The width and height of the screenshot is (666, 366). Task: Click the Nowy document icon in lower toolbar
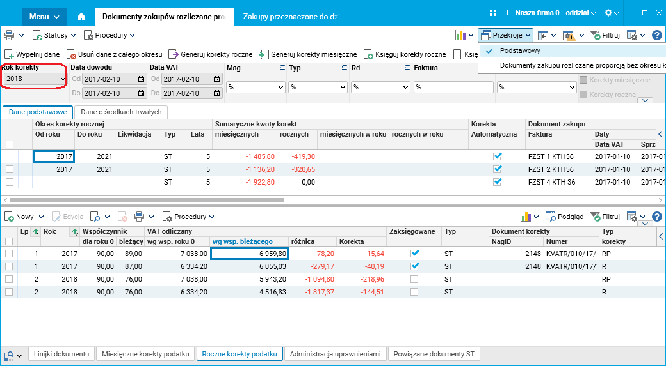(9, 217)
